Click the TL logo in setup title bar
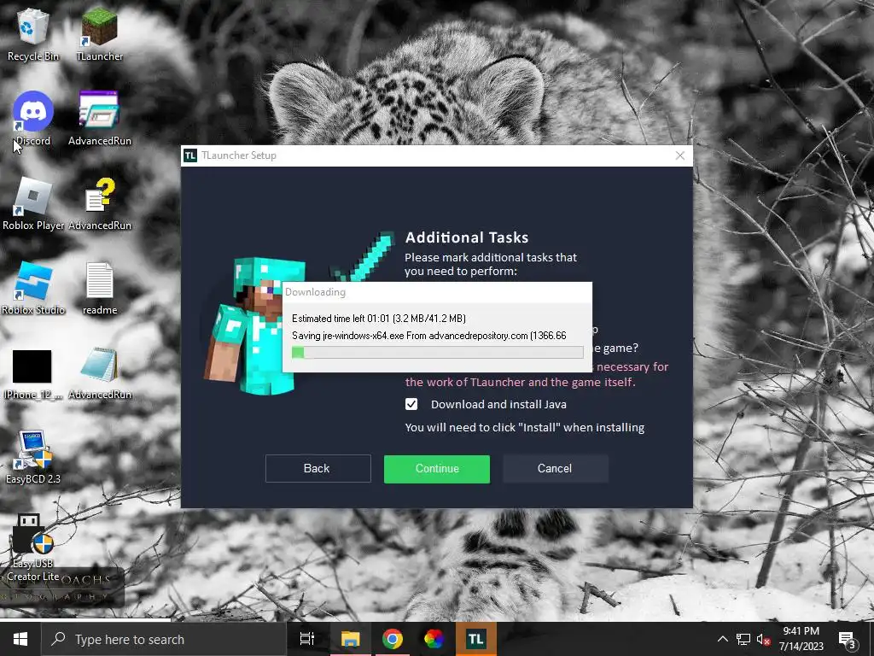 (190, 155)
